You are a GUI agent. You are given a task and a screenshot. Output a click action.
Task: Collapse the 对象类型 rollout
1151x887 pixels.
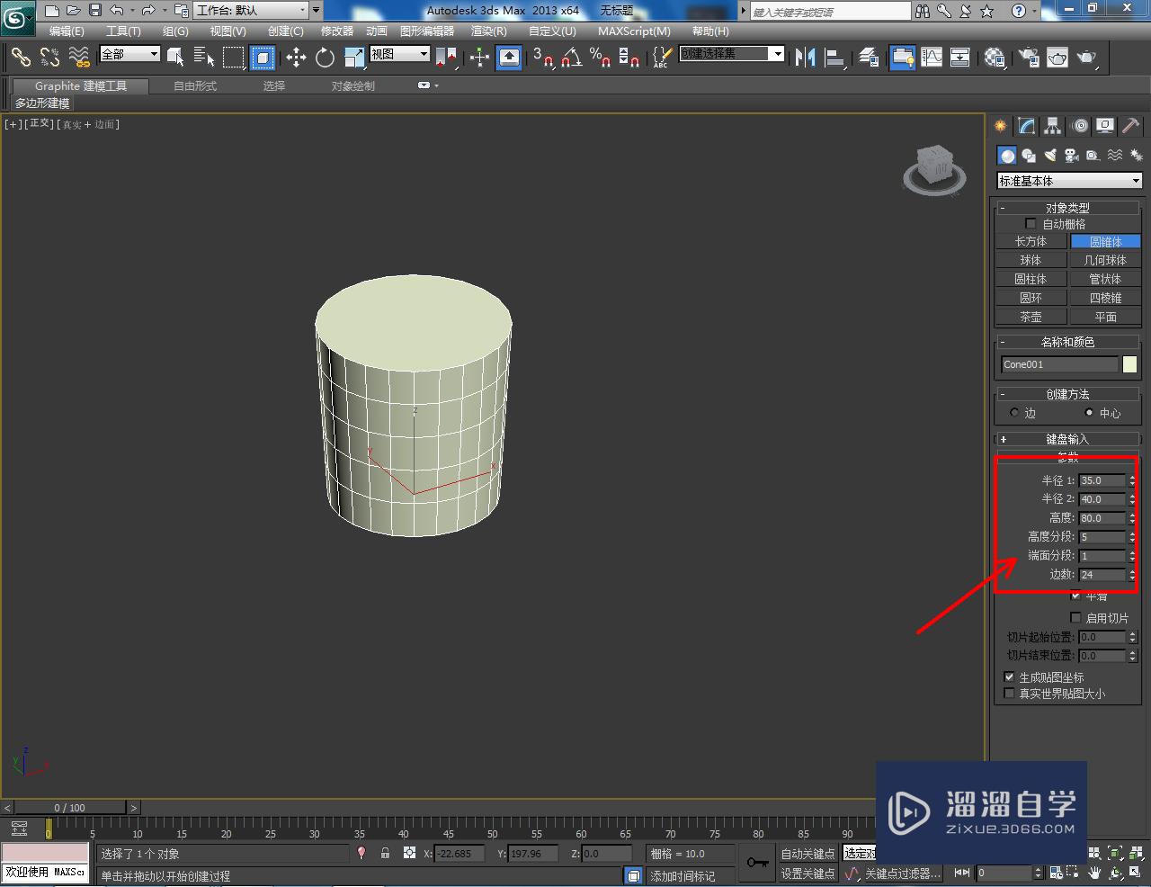pos(1067,208)
